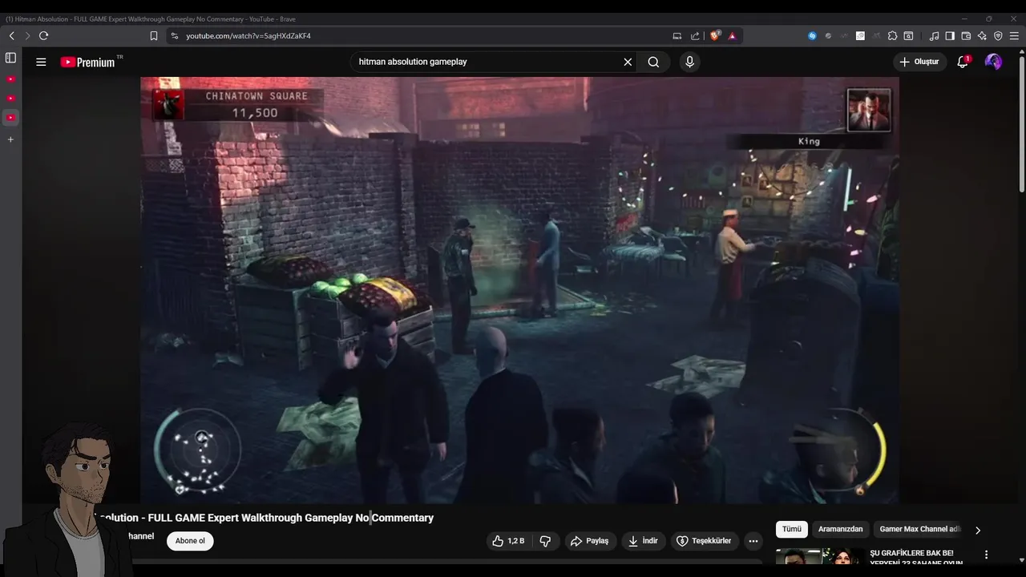
Task: Select the highlighted YouTube vertical tab
Action: pos(10,118)
